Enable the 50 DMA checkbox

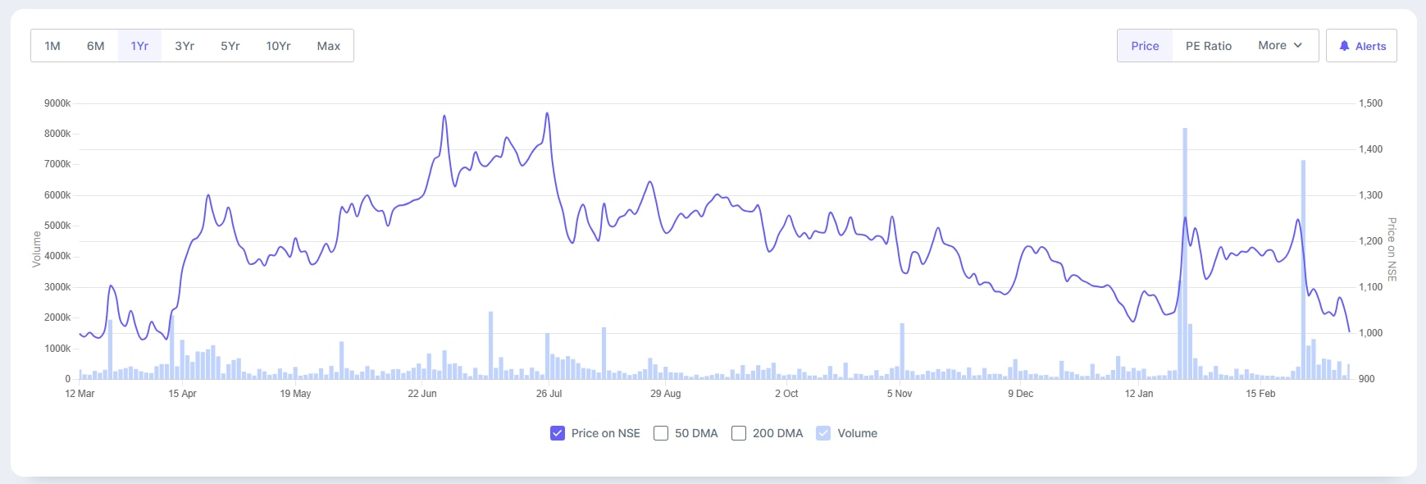pos(661,433)
